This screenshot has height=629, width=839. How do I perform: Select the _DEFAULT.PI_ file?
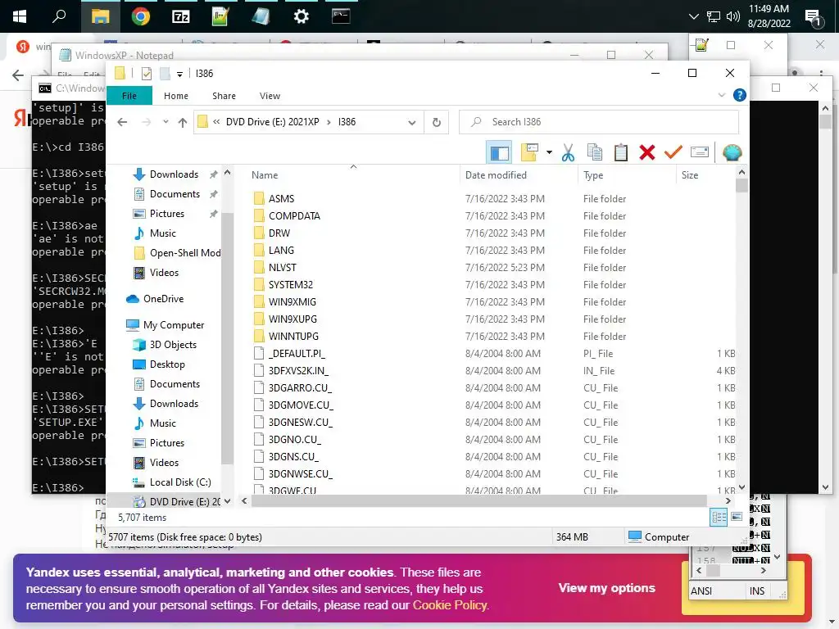(x=297, y=354)
